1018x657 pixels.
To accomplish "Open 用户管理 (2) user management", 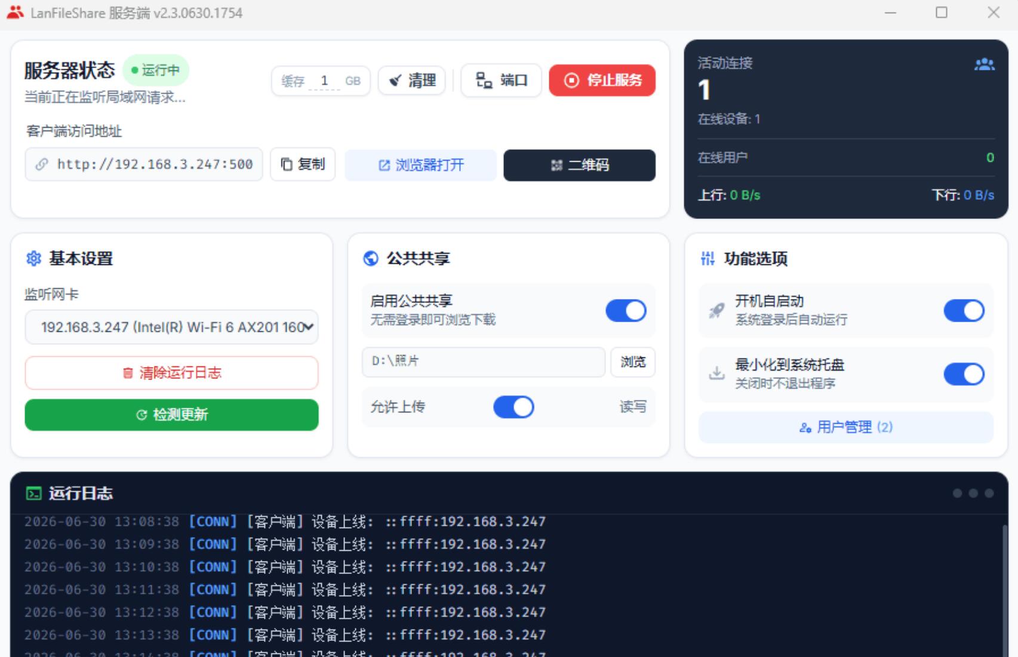I will pos(846,427).
